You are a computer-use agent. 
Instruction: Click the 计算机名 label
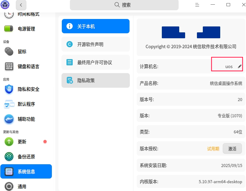pyautogui.click(x=149, y=67)
